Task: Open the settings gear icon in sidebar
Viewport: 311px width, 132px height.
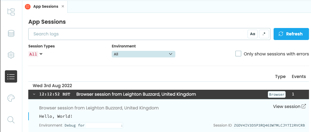Action: point(11,55)
